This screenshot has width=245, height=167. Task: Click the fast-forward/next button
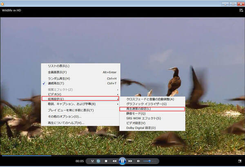130,161
